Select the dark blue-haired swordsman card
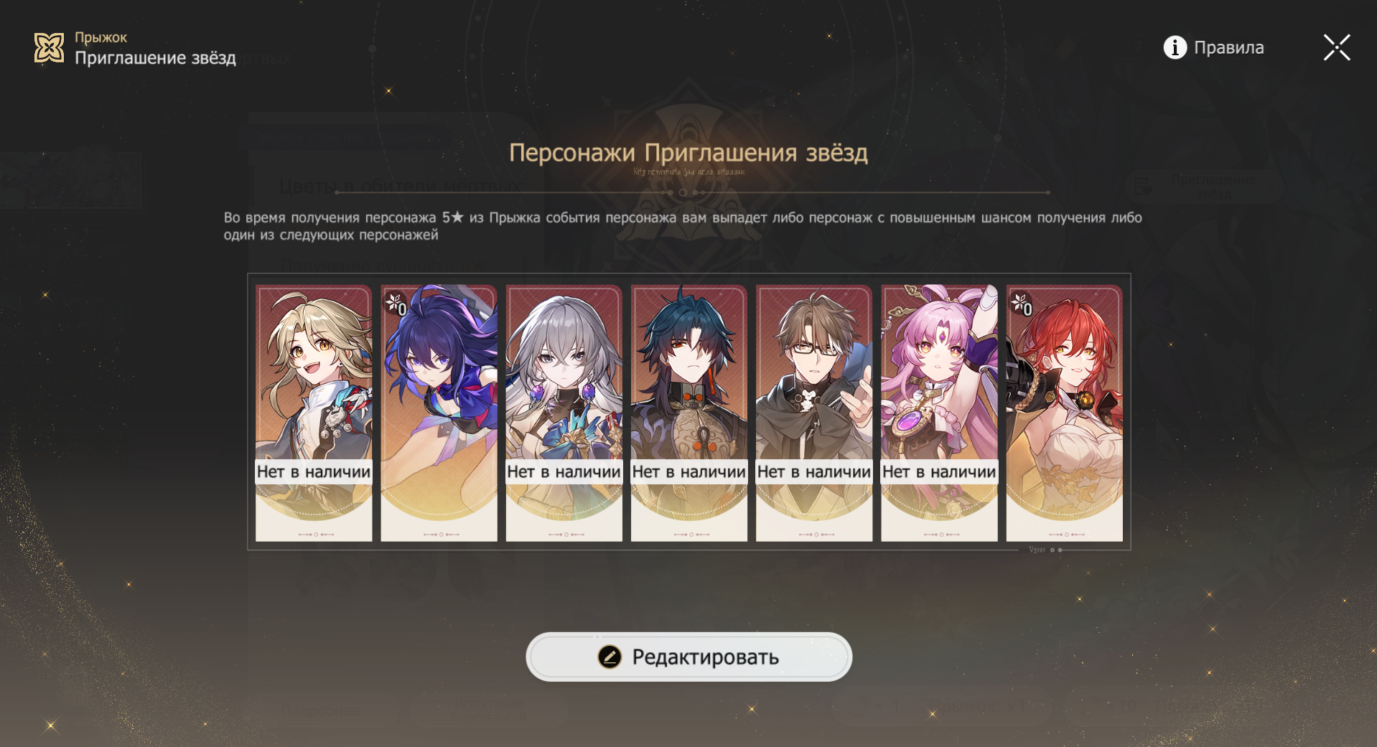The height and width of the screenshot is (747, 1377). [x=689, y=413]
